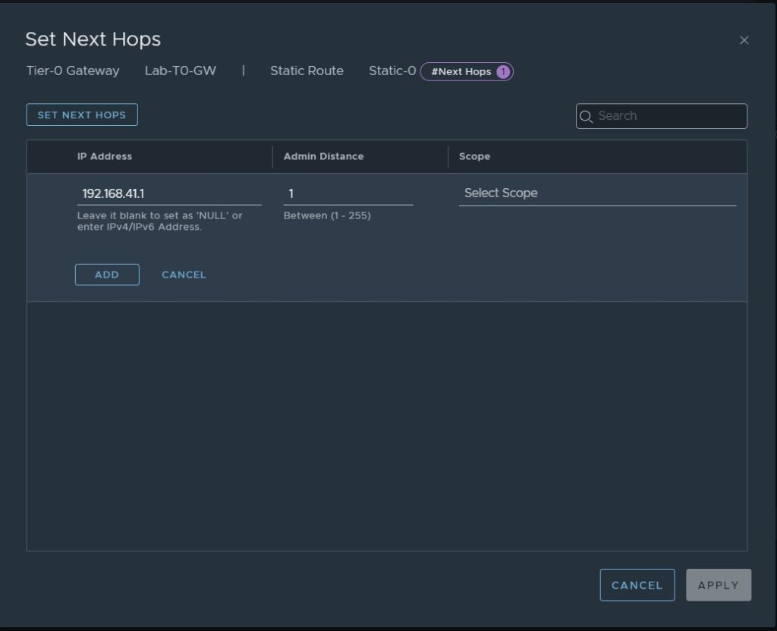
Task: Click the Set Next Hops title
Action: (x=93, y=39)
